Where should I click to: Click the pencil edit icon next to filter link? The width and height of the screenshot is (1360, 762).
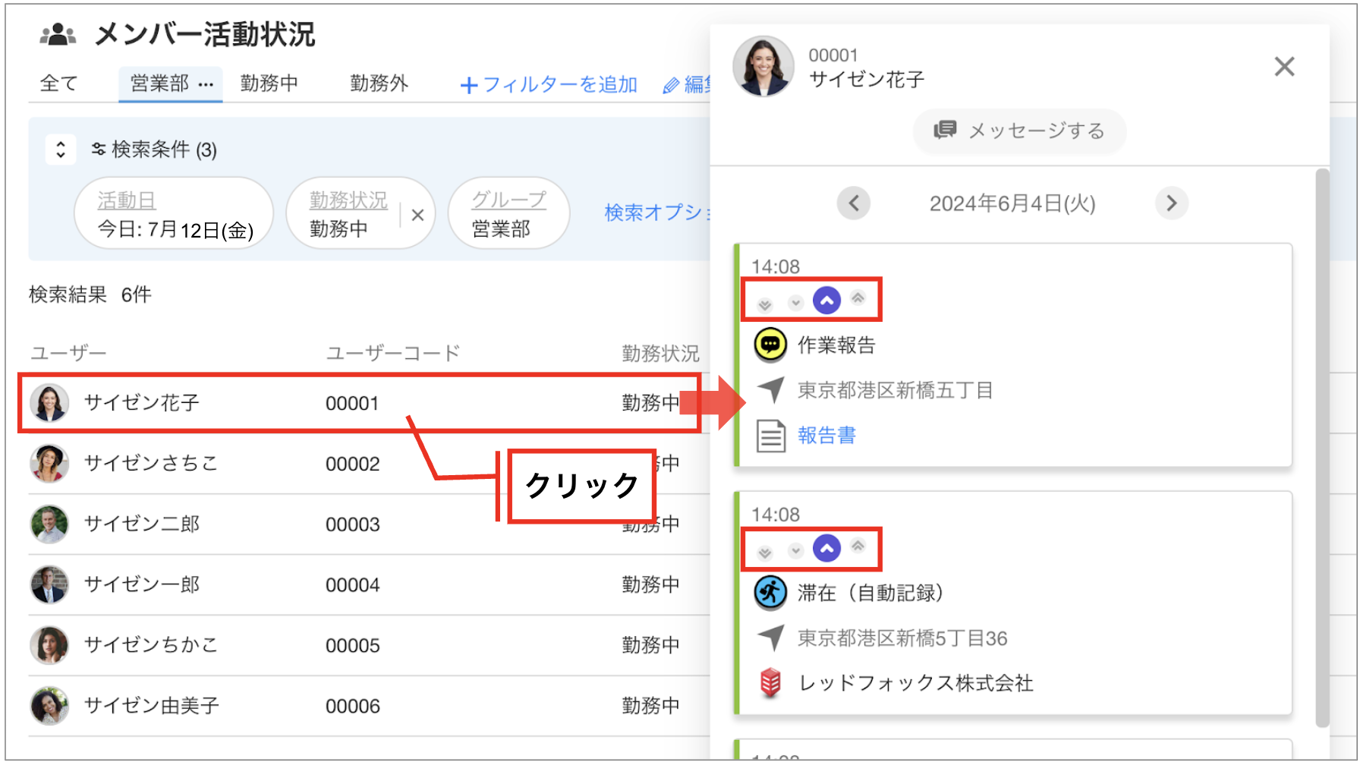pos(671,86)
